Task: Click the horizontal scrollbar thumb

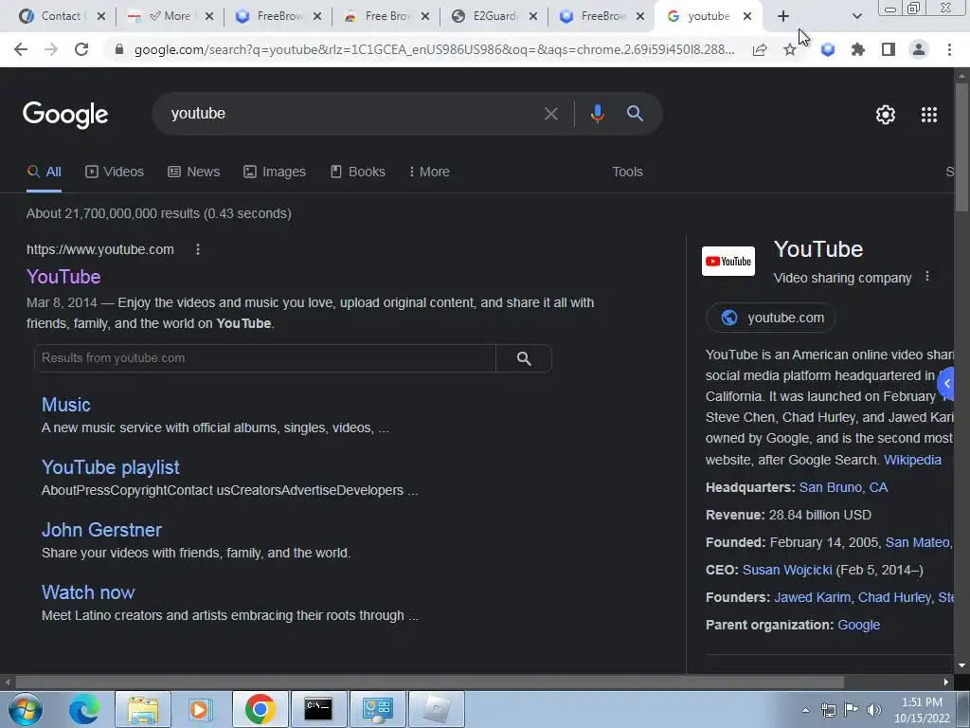Action: (430, 682)
